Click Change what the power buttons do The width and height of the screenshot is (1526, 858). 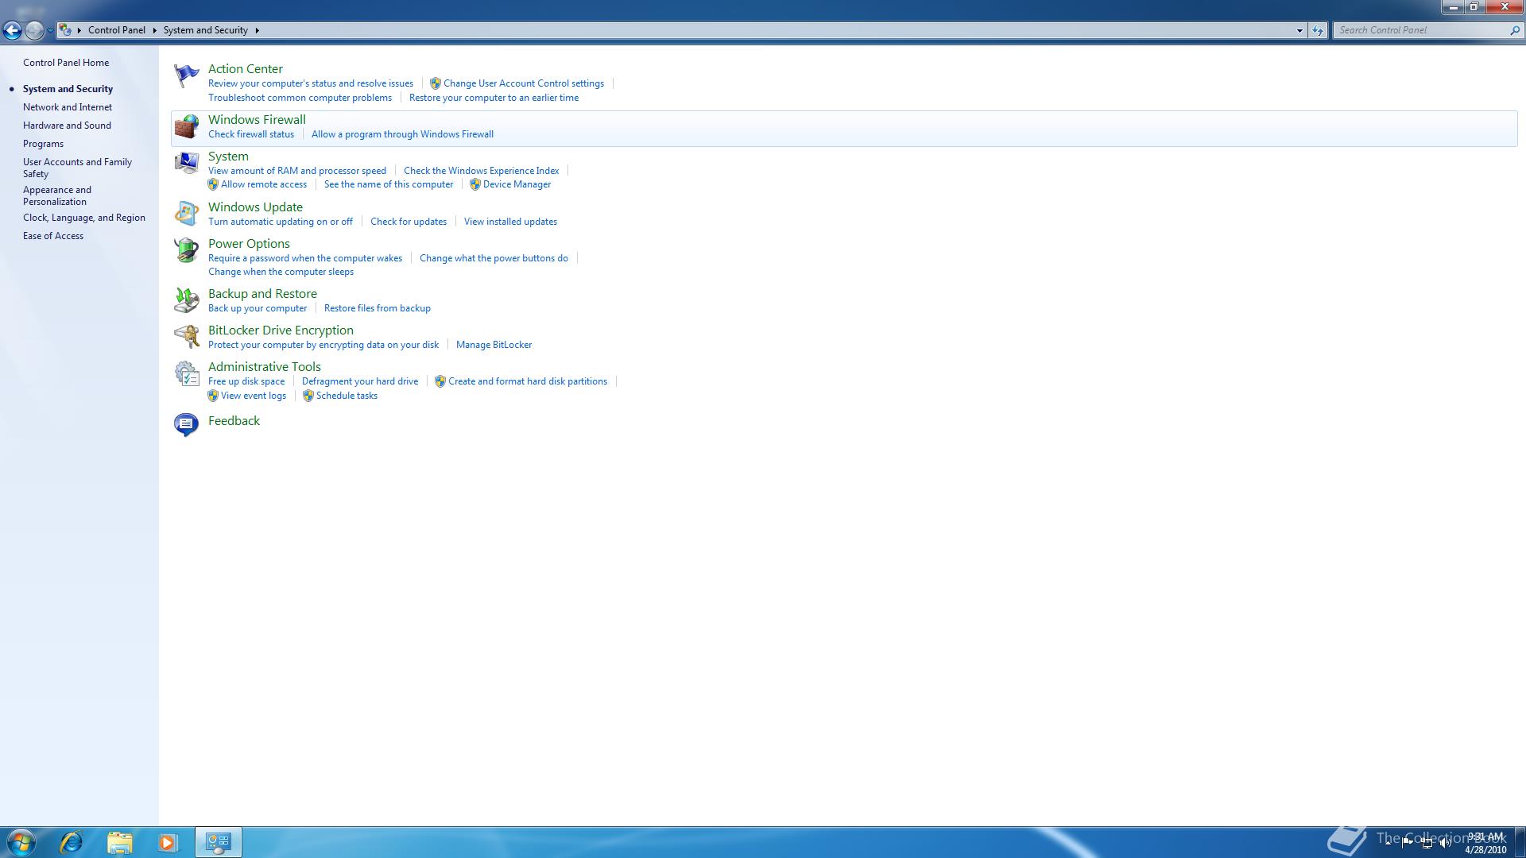coord(494,258)
